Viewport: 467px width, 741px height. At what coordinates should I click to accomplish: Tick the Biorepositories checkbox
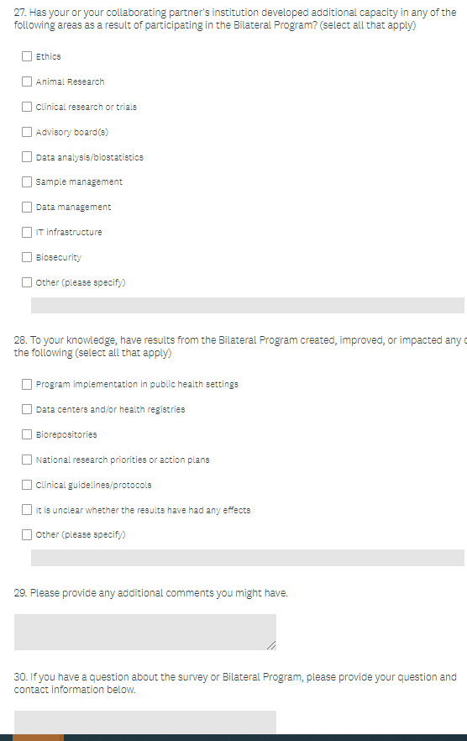pyautogui.click(x=27, y=434)
